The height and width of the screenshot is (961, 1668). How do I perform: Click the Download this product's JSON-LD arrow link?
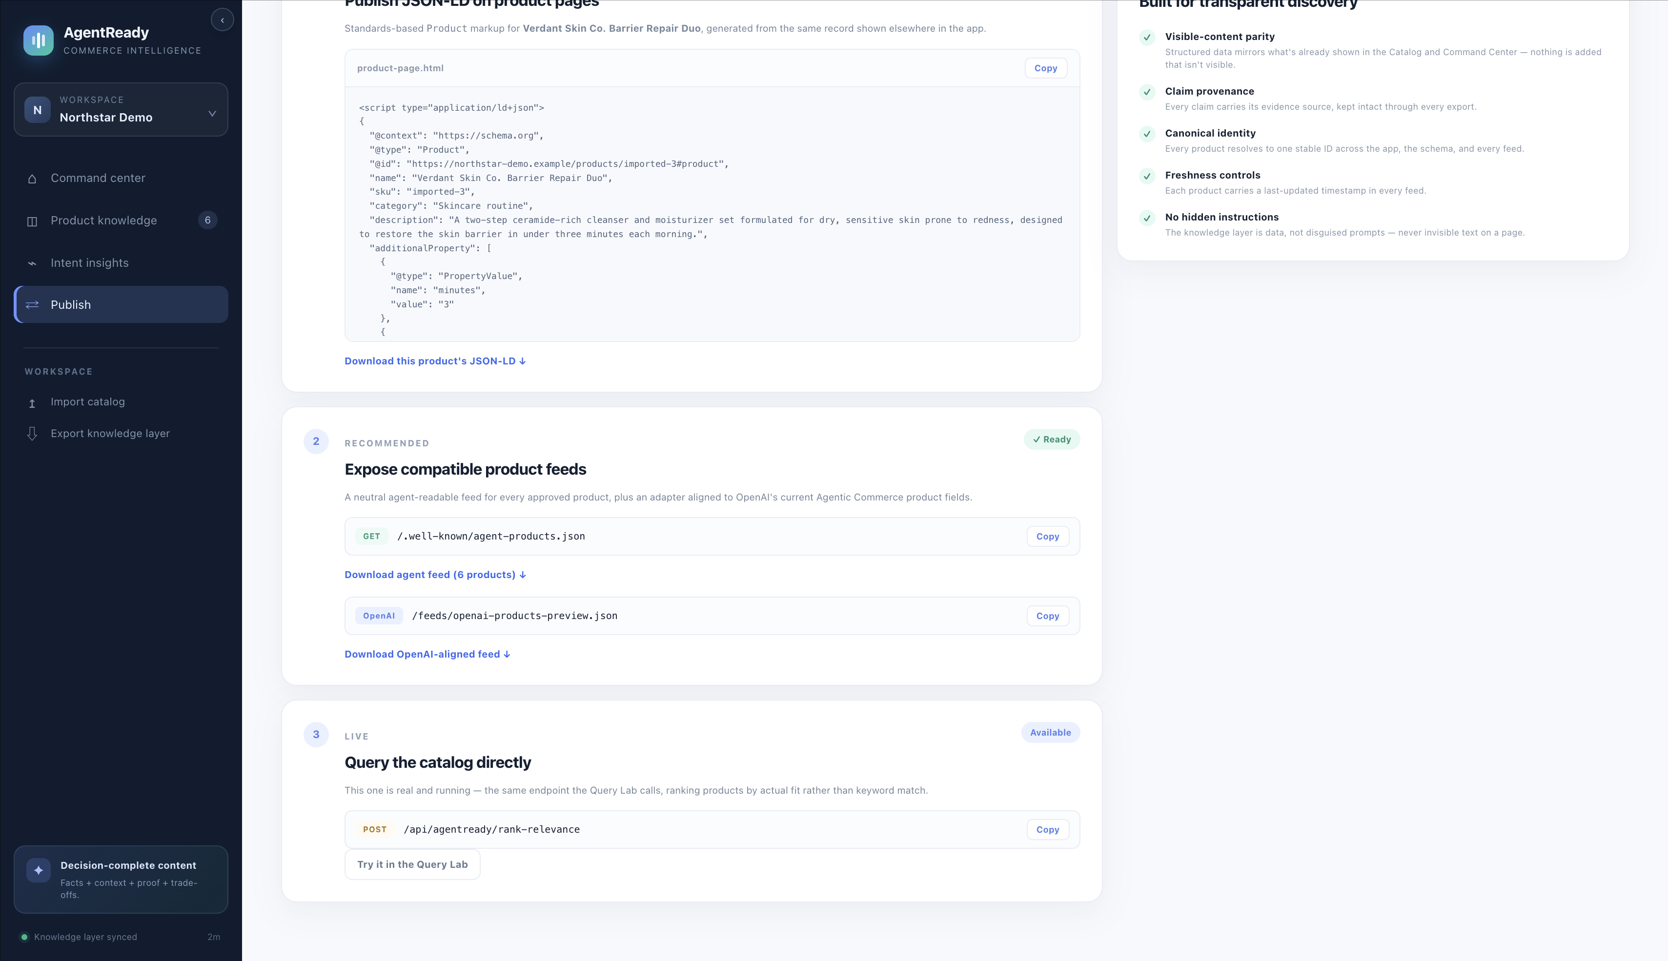[435, 361]
